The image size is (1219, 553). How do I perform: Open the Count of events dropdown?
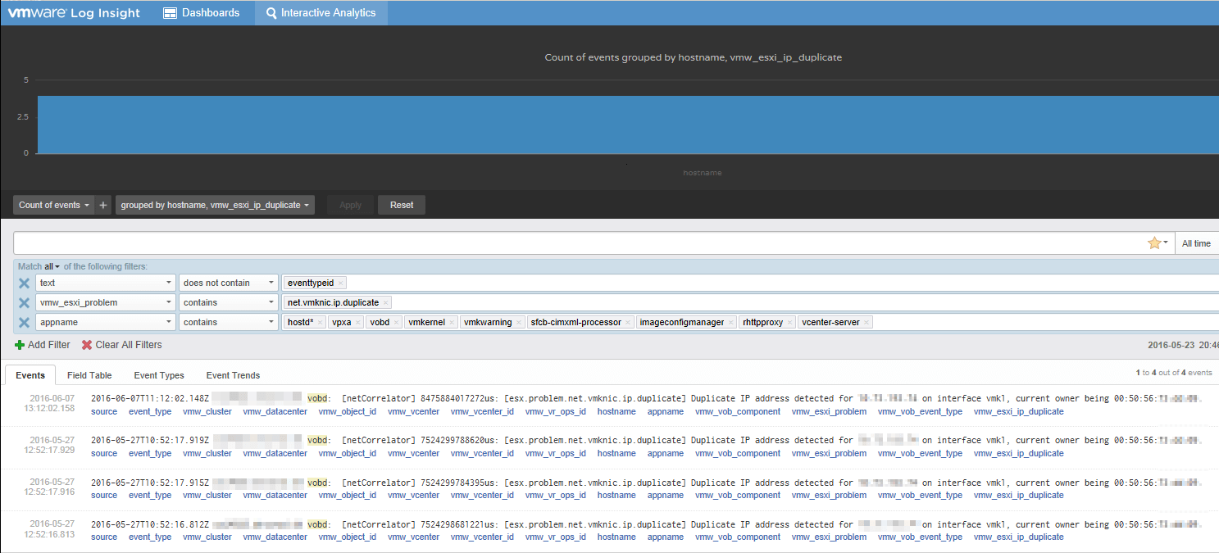click(x=54, y=205)
